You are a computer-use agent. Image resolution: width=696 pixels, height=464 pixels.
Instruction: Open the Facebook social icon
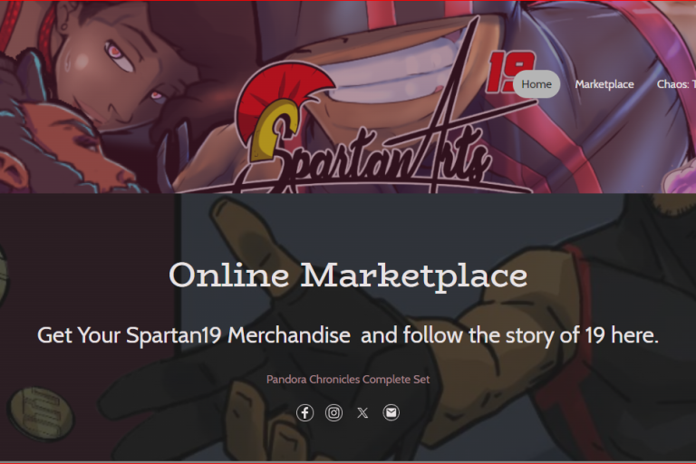point(304,413)
